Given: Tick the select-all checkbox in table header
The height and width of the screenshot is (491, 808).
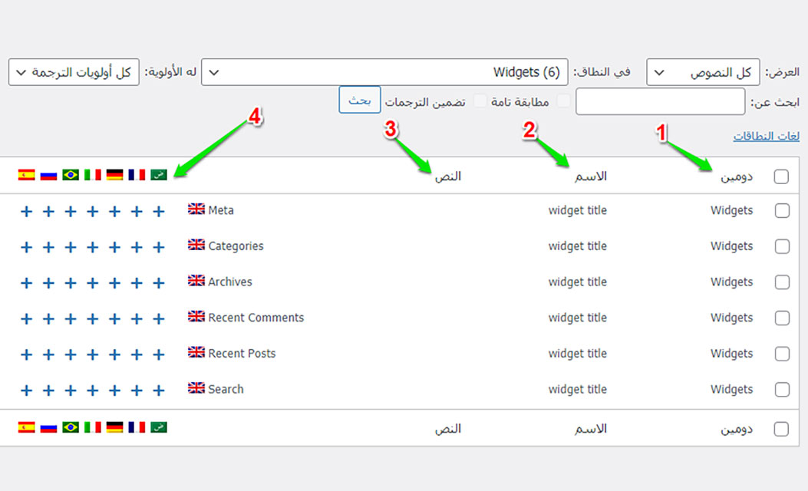Looking at the screenshot, I should tap(781, 176).
